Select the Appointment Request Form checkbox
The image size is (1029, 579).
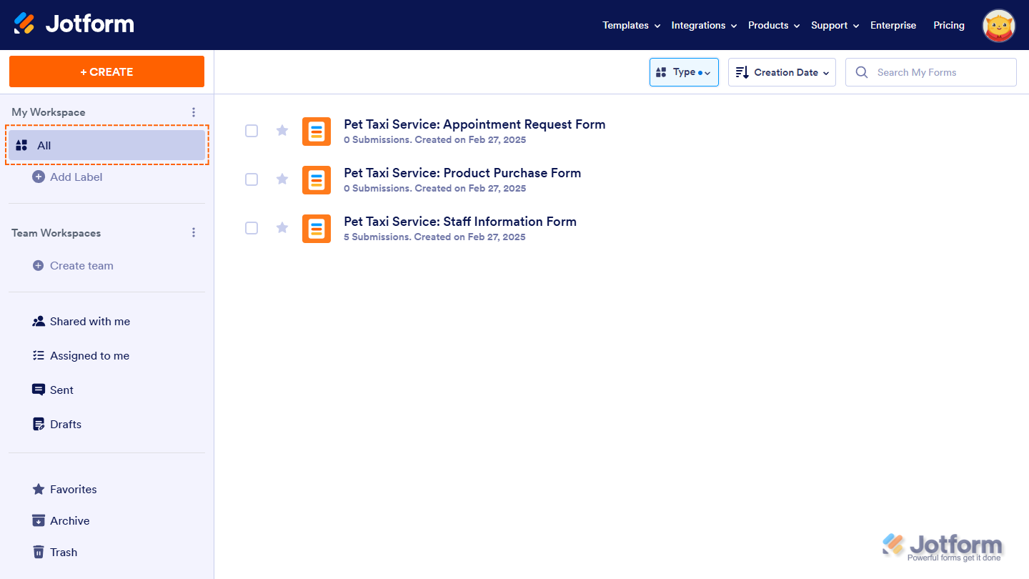252,131
